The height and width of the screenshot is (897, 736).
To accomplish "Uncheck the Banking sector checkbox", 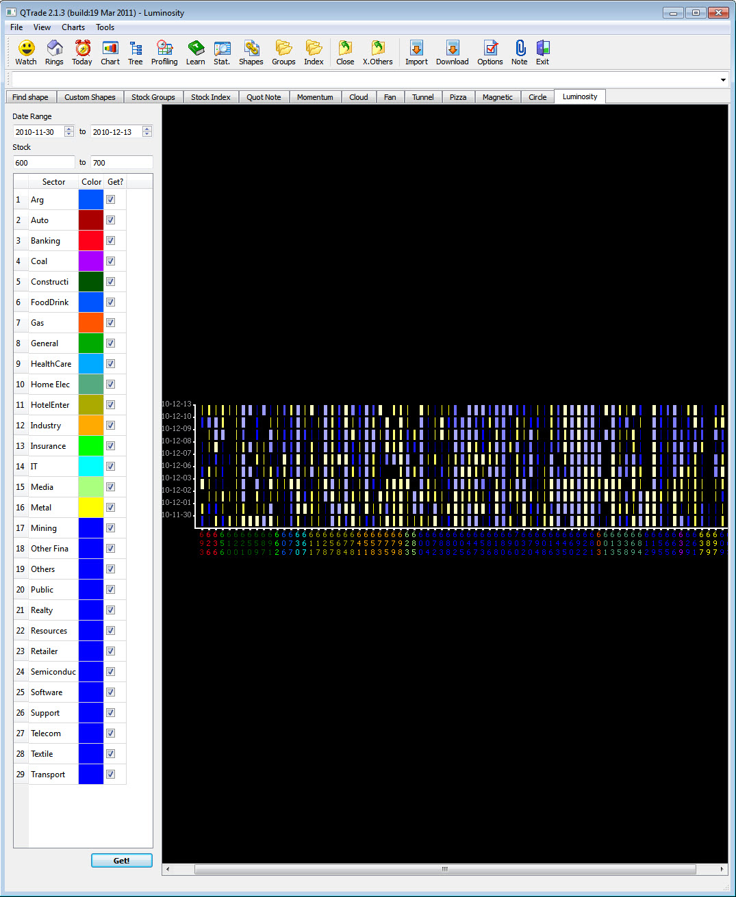I will tap(110, 240).
